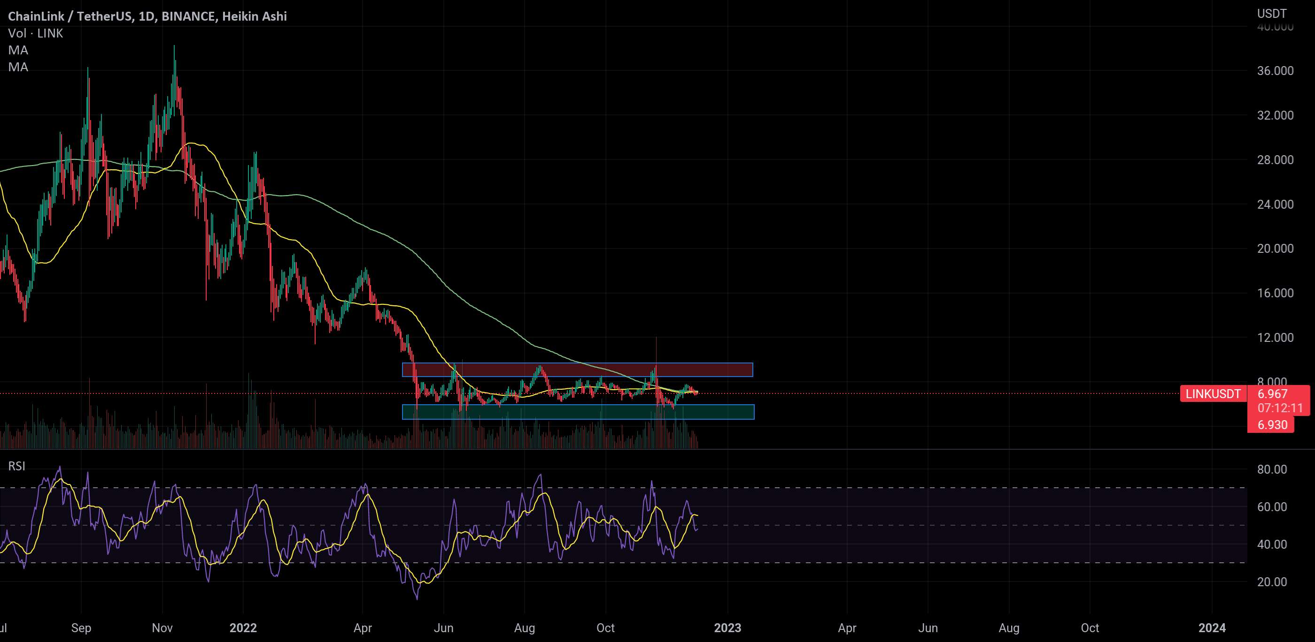Click the RSI 20.00 axis label

1272,582
